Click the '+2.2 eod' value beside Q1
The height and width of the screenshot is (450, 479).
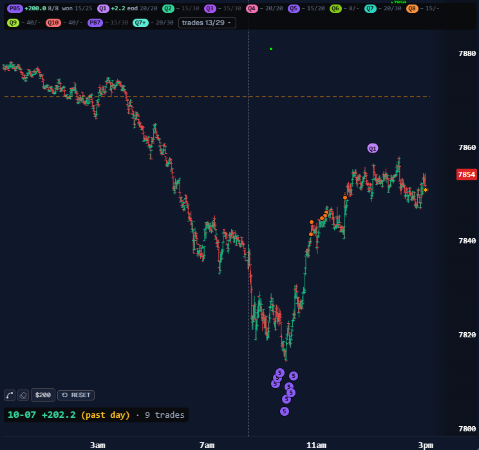pyautogui.click(x=124, y=8)
